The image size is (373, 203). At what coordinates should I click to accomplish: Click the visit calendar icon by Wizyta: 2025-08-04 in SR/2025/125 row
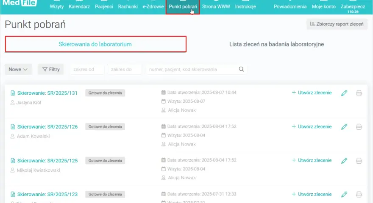coord(164,169)
